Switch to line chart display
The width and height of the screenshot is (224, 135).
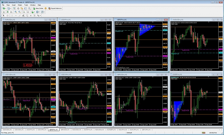point(11,12)
